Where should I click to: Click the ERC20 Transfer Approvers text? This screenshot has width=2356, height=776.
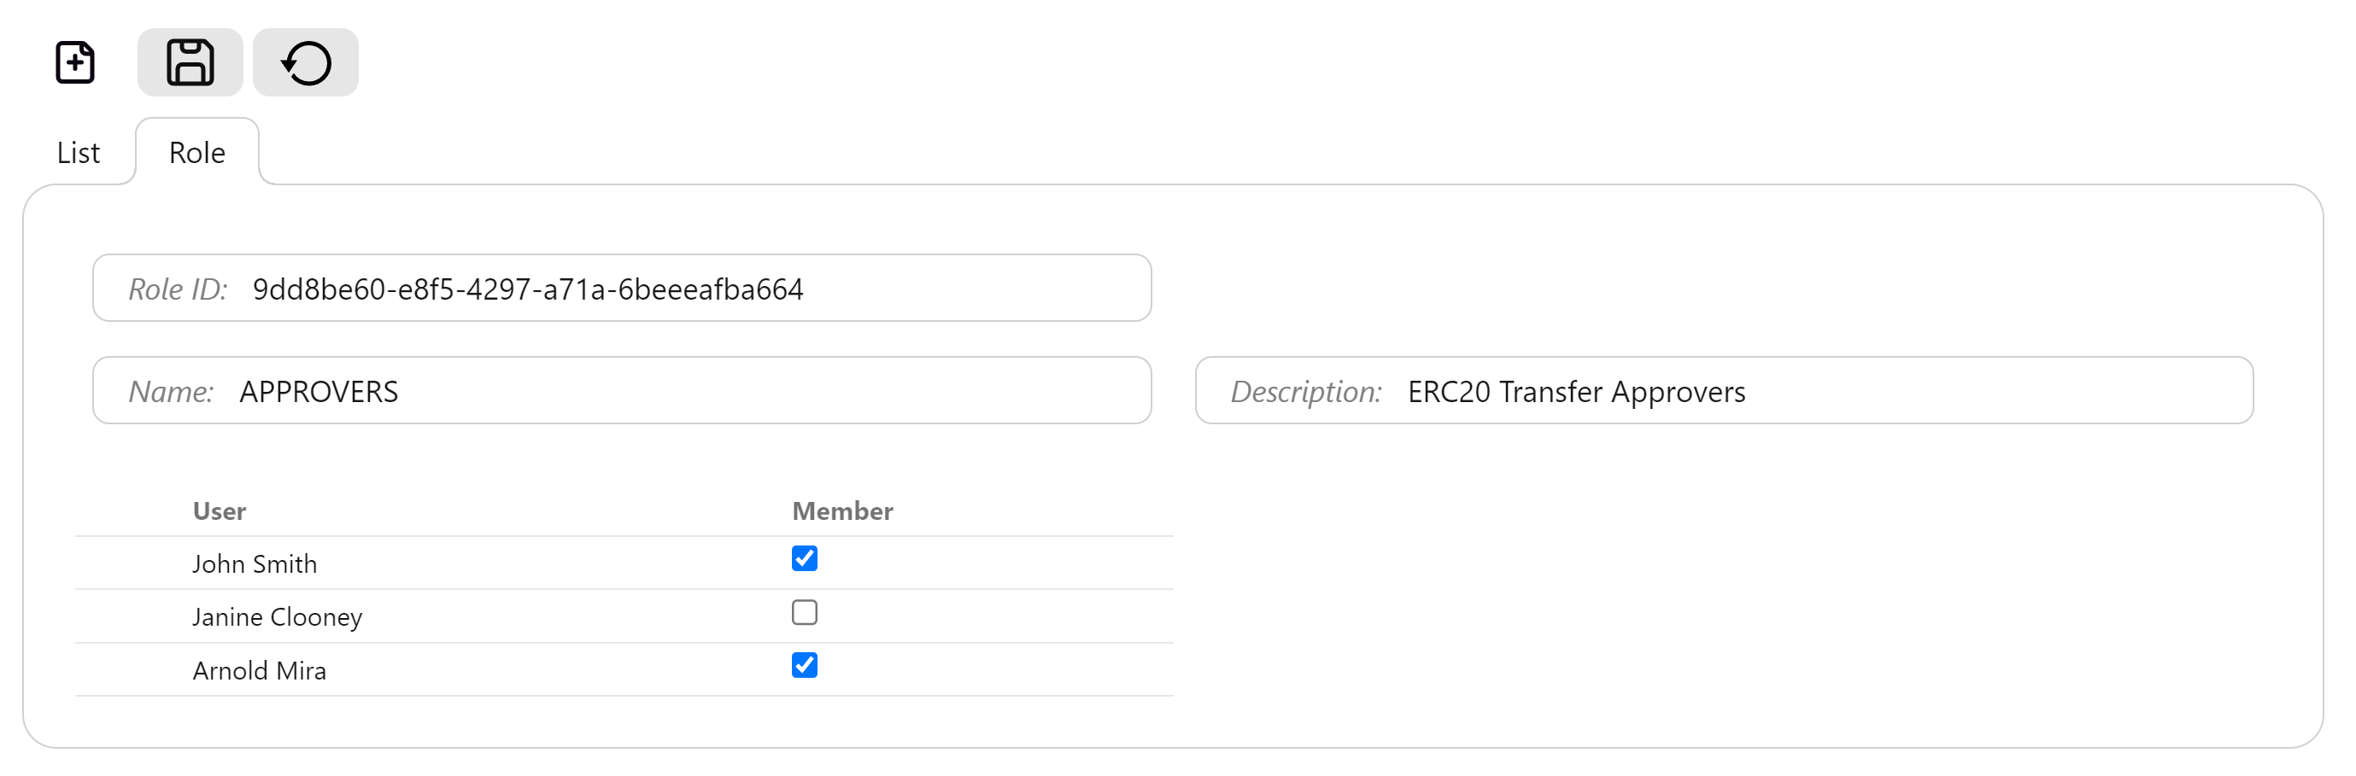click(x=1576, y=391)
